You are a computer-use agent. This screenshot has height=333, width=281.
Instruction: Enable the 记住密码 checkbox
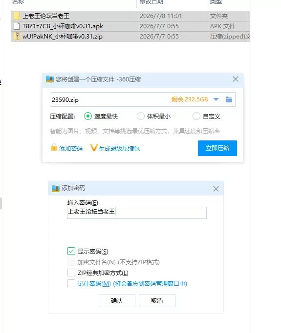(x=71, y=283)
